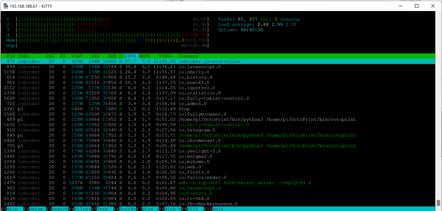Sort by the Command column header

tap(188, 56)
